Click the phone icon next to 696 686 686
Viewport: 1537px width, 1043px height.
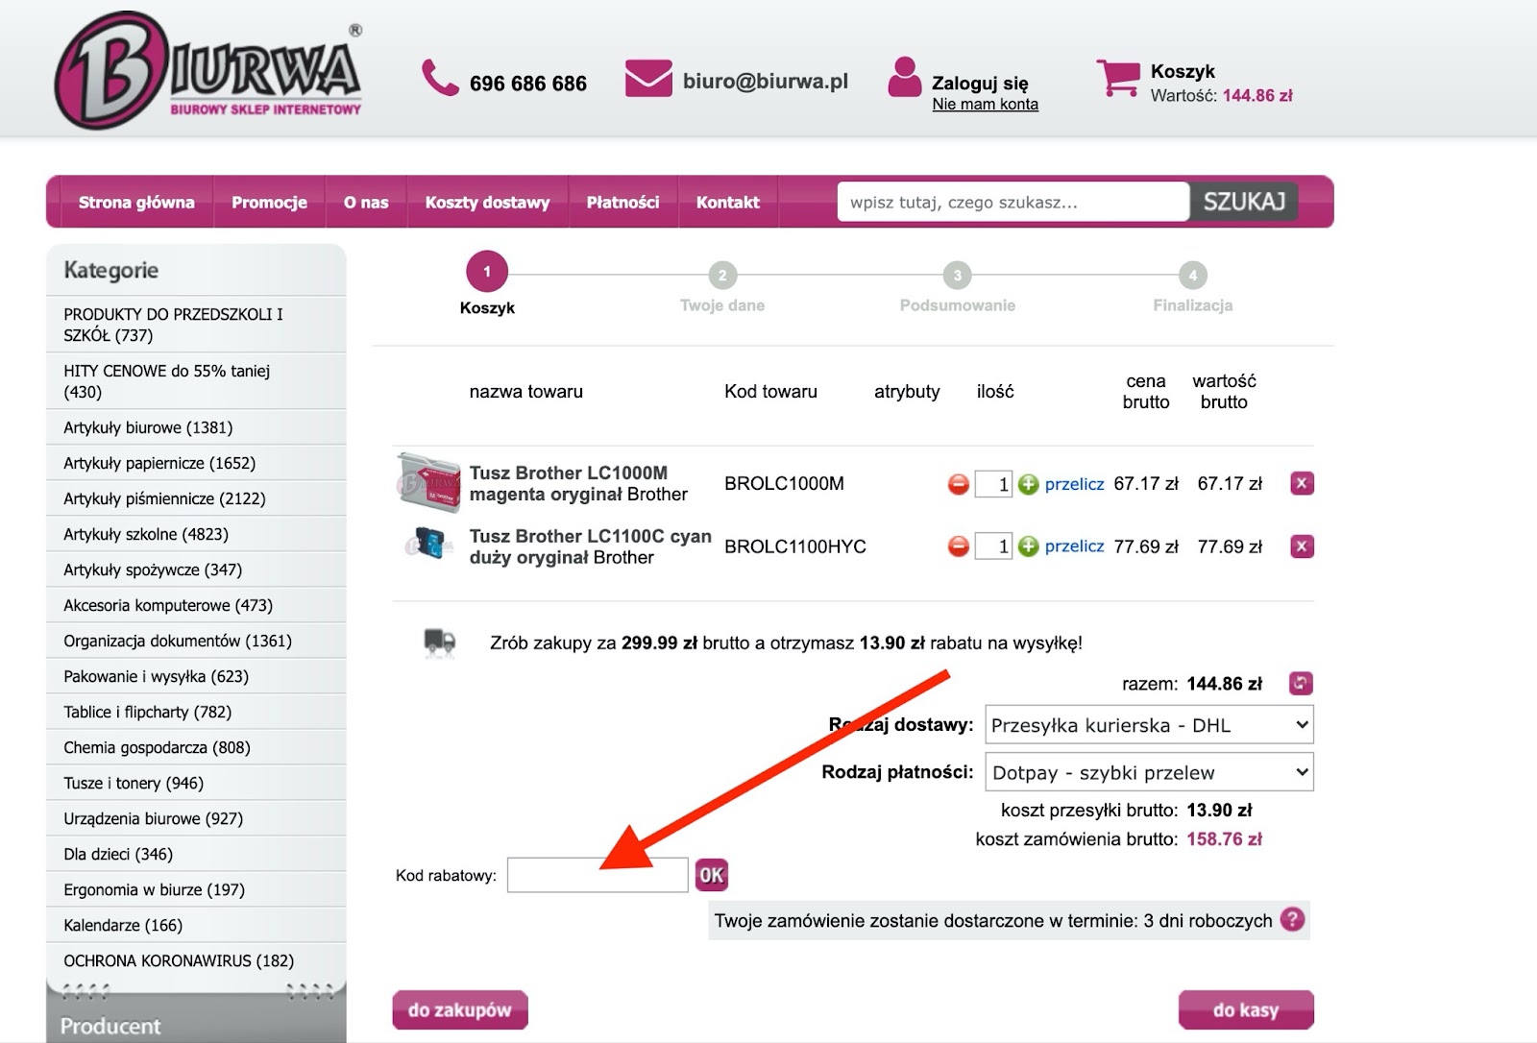click(x=441, y=79)
